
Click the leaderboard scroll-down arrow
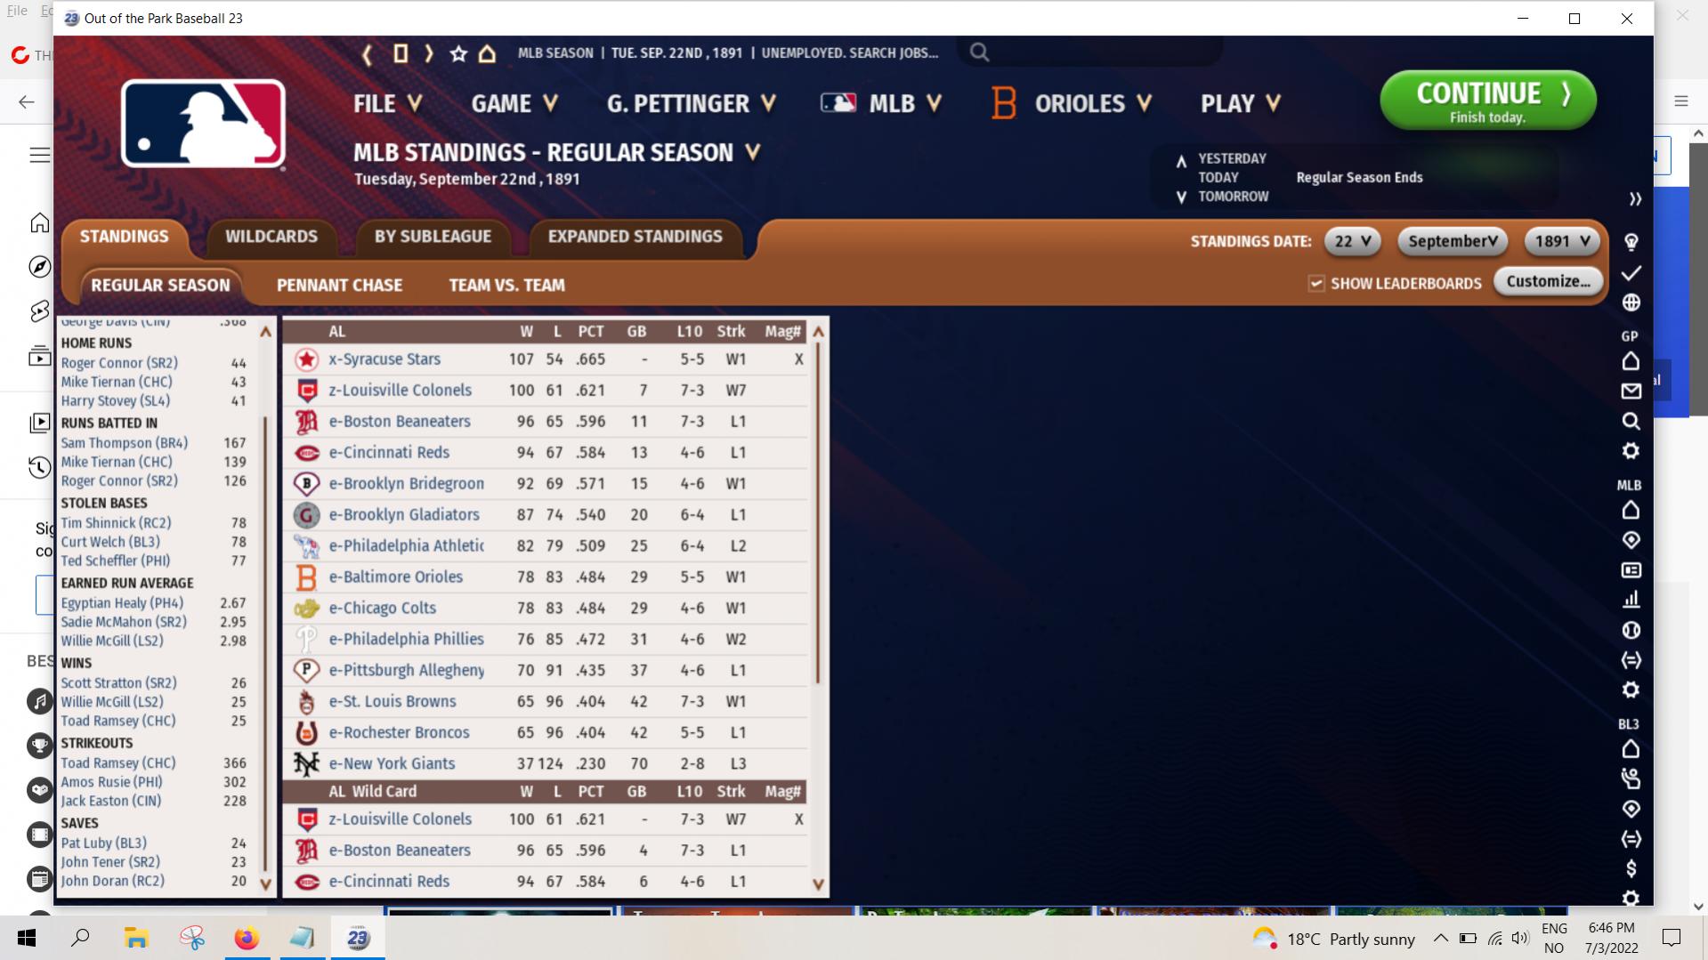(265, 884)
